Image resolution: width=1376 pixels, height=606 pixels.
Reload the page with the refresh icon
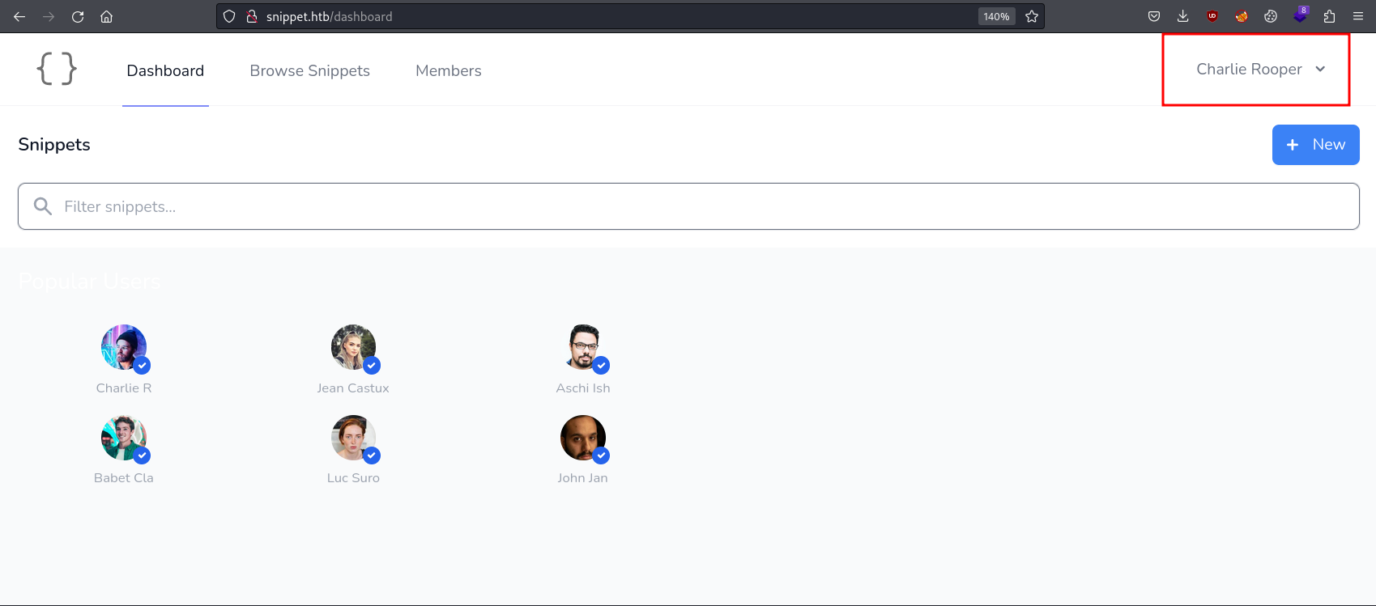[78, 16]
